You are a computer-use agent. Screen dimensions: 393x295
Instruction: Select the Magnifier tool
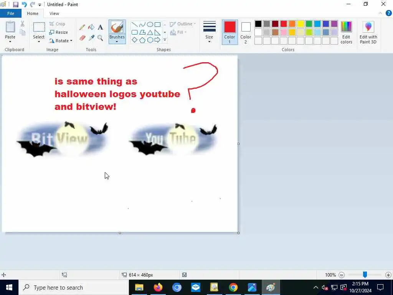100,38
